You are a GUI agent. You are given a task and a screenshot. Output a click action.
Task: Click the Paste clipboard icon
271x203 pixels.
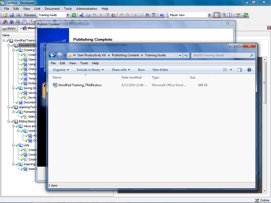click(x=94, y=15)
